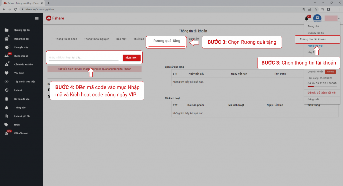This screenshot has height=186, width=343.
Task: Open Lịch sử history icon
Action: (x=7, y=90)
